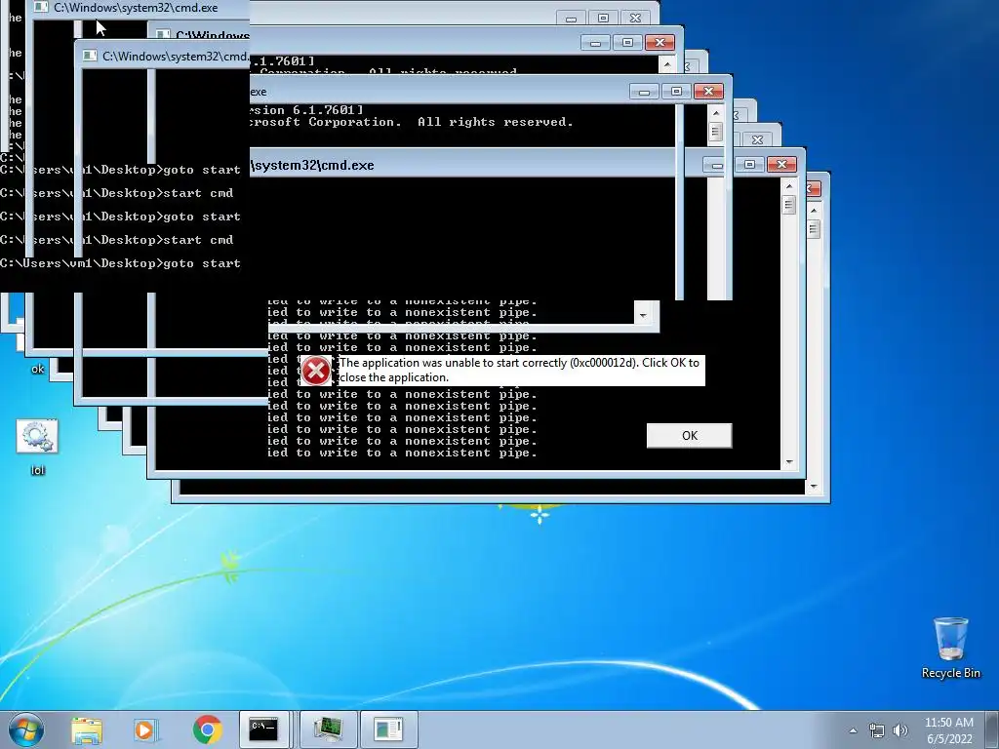Click the scrollbar thumb of '\system32\cmd.exe' front window
999x749 pixels.
pos(789,205)
